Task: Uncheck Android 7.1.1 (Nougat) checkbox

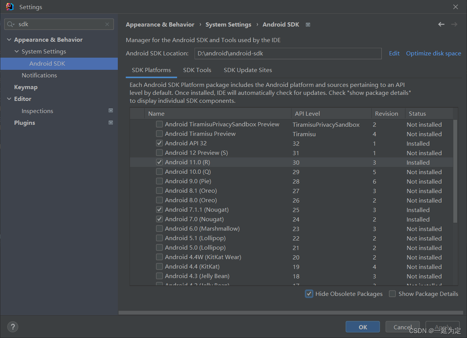Action: 160,209
